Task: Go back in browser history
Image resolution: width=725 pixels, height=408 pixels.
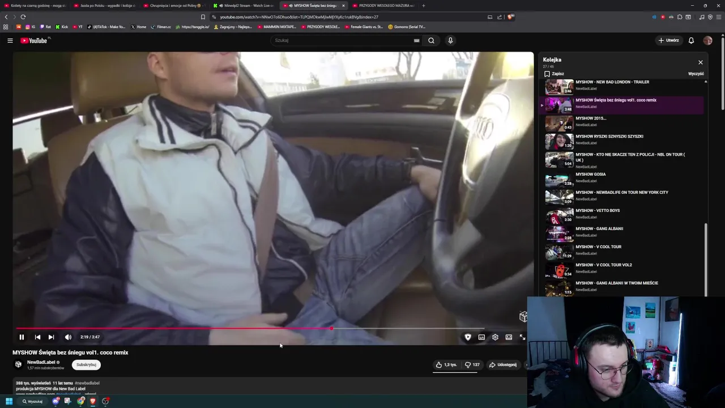Action: pos(6,17)
